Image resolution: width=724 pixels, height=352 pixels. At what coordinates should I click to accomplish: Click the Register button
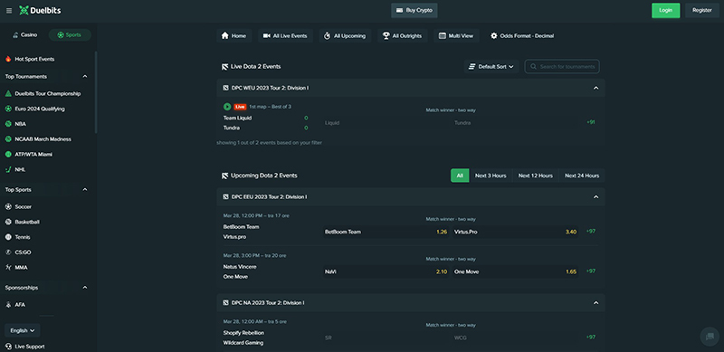[702, 10]
